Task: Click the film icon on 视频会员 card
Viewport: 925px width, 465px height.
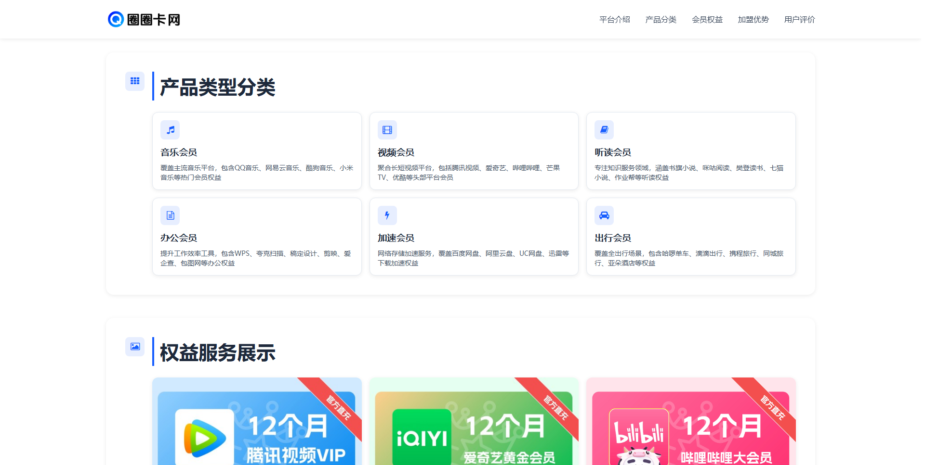Action: [387, 130]
